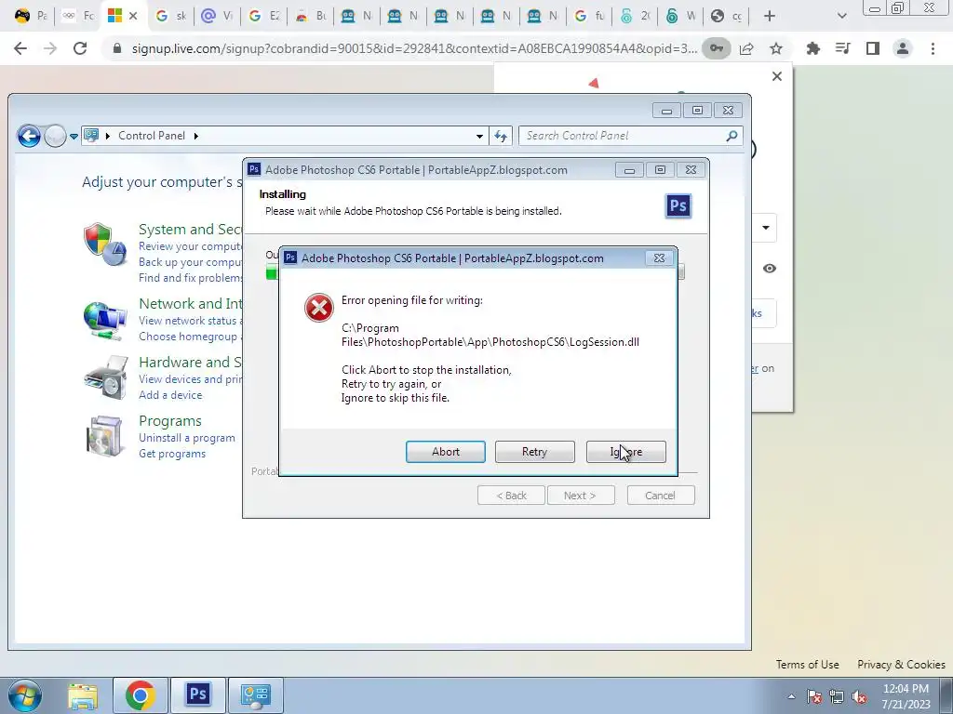The height and width of the screenshot is (714, 953).
Task: Toggle password visibility eye icon
Action: pos(770,269)
